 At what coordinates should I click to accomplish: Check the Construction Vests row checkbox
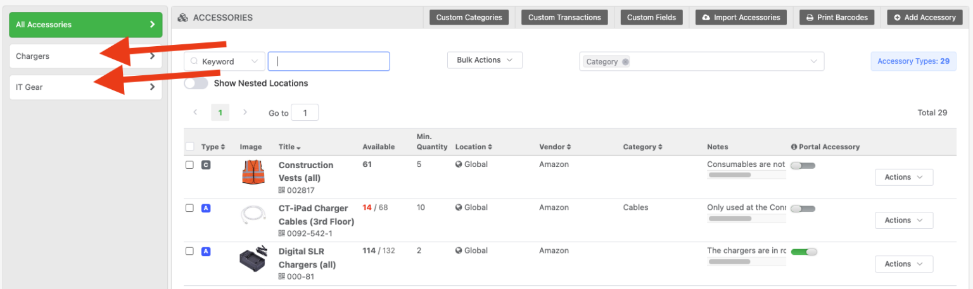189,165
